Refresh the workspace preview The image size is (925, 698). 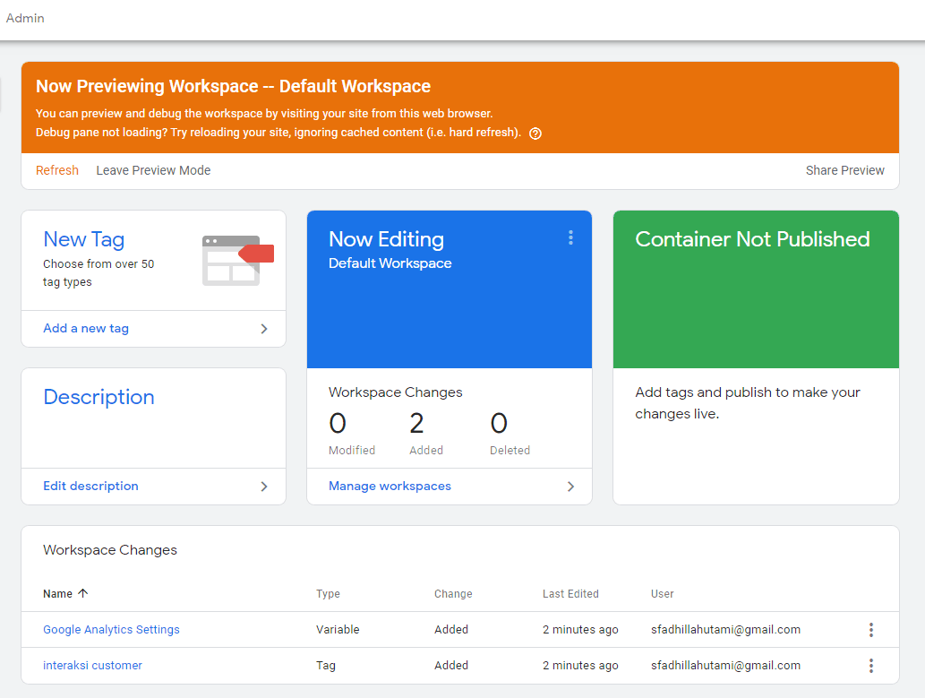pyautogui.click(x=57, y=170)
